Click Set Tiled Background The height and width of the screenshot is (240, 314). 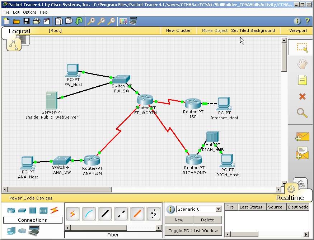253,30
